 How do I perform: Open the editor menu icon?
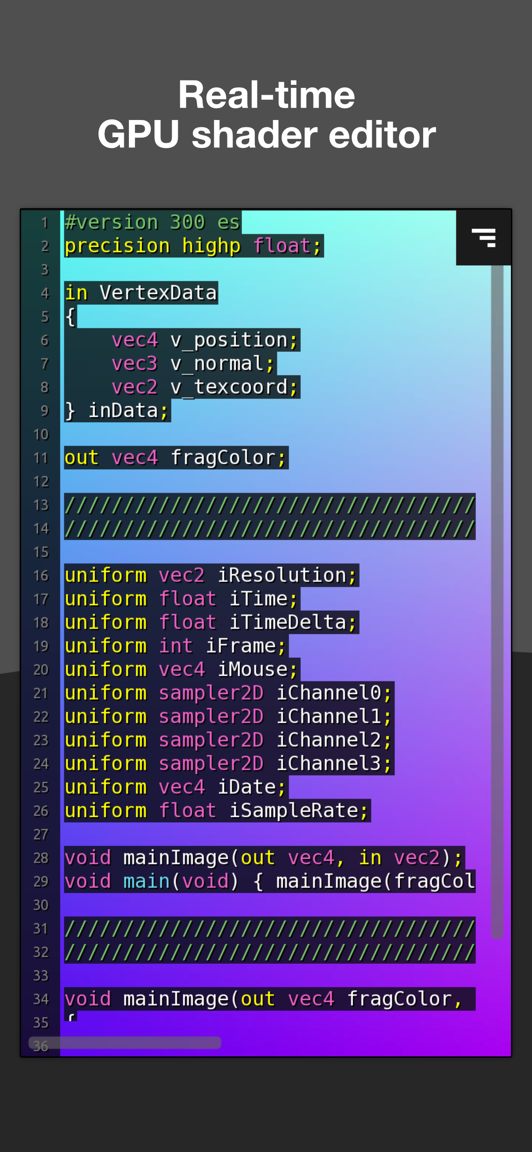pos(483,237)
